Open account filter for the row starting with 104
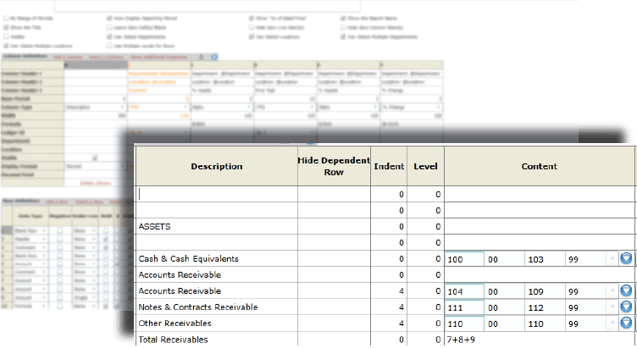The height and width of the screenshot is (348, 637). 626,290
